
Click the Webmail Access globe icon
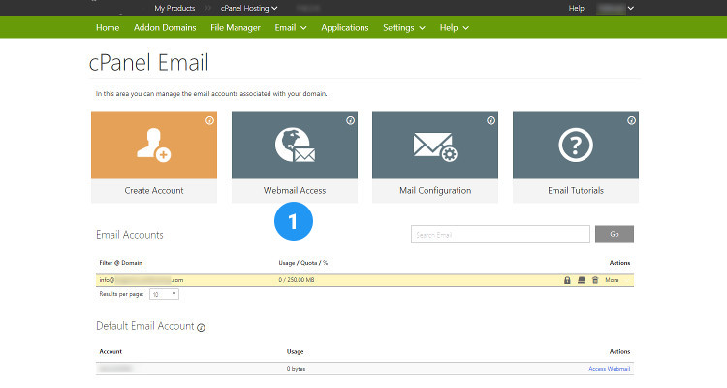[295, 145]
